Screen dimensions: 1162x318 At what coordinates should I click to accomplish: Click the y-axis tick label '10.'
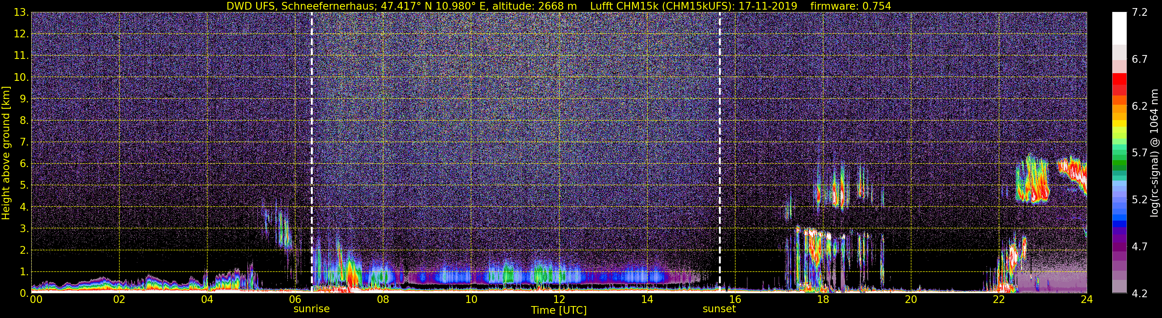tap(22, 77)
